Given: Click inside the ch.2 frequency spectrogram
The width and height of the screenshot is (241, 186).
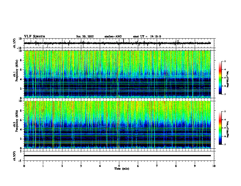Looking at the screenshot, I should point(117,125).
